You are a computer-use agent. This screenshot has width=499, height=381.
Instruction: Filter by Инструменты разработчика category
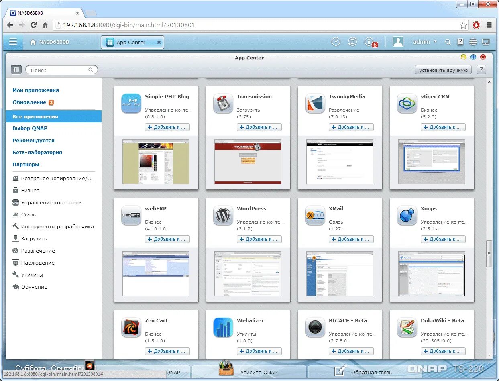53,227
